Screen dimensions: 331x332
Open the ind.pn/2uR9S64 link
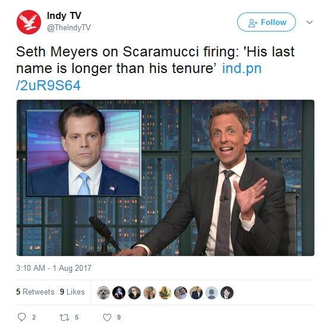(x=139, y=77)
